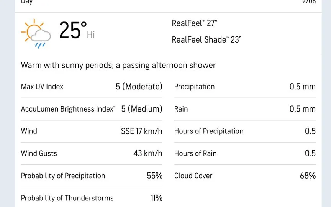This screenshot has height=207, width=331.
Task: Click the RealFeel Shade 23° label
Action: (206, 39)
